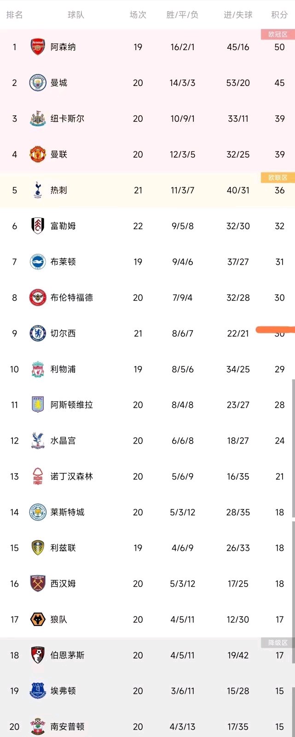Select the Chelsea club crest icon

pyautogui.click(x=38, y=333)
